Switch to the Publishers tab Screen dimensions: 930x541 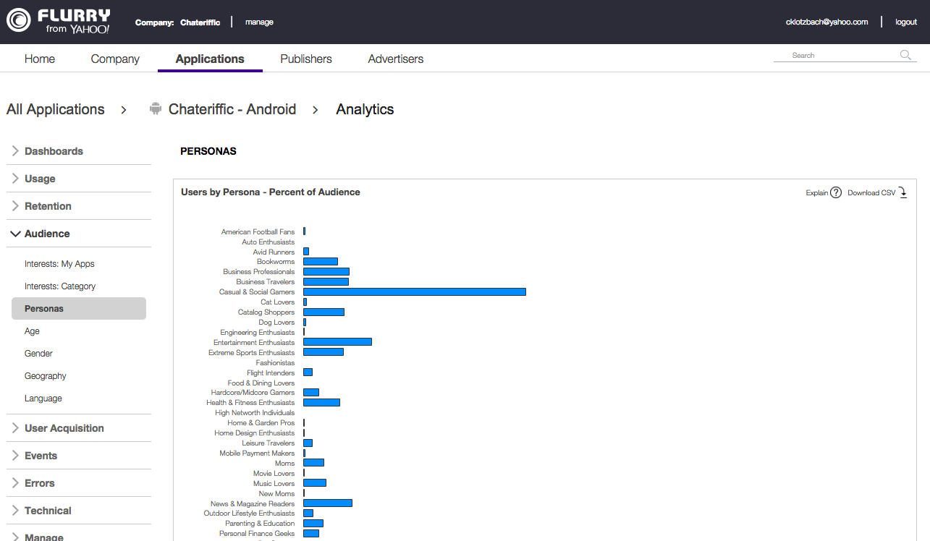305,59
